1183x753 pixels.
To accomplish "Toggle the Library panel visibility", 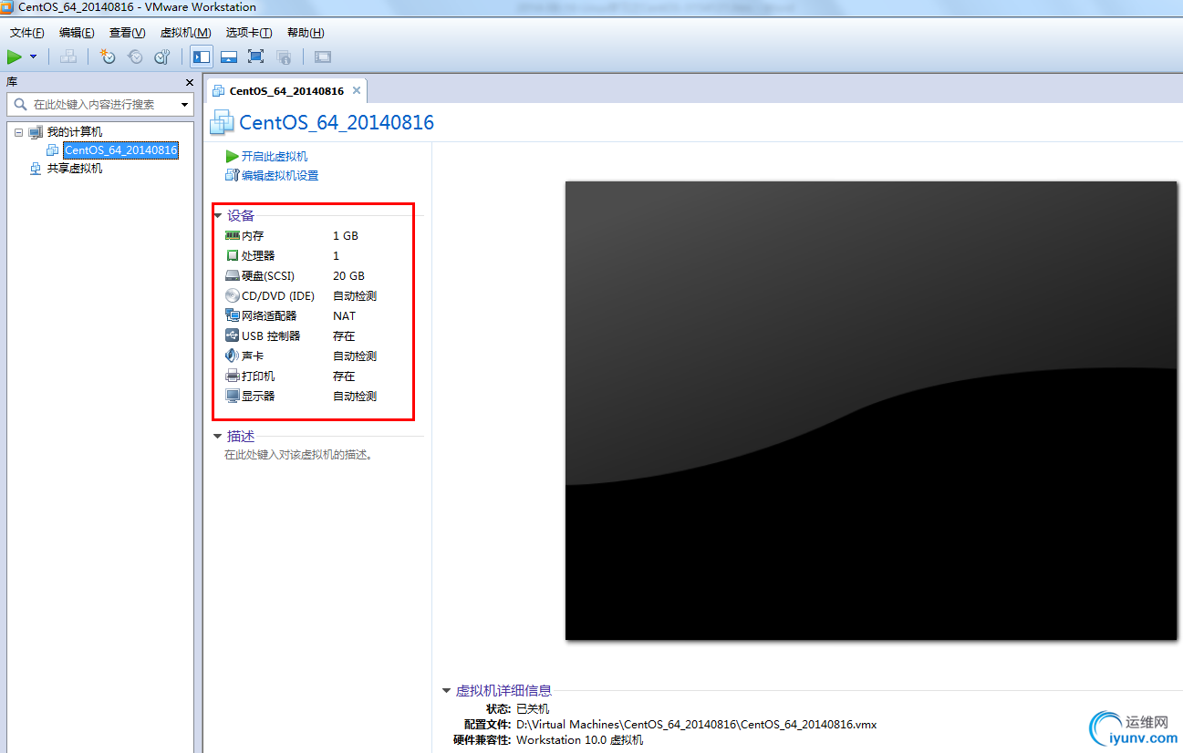I will [201, 57].
